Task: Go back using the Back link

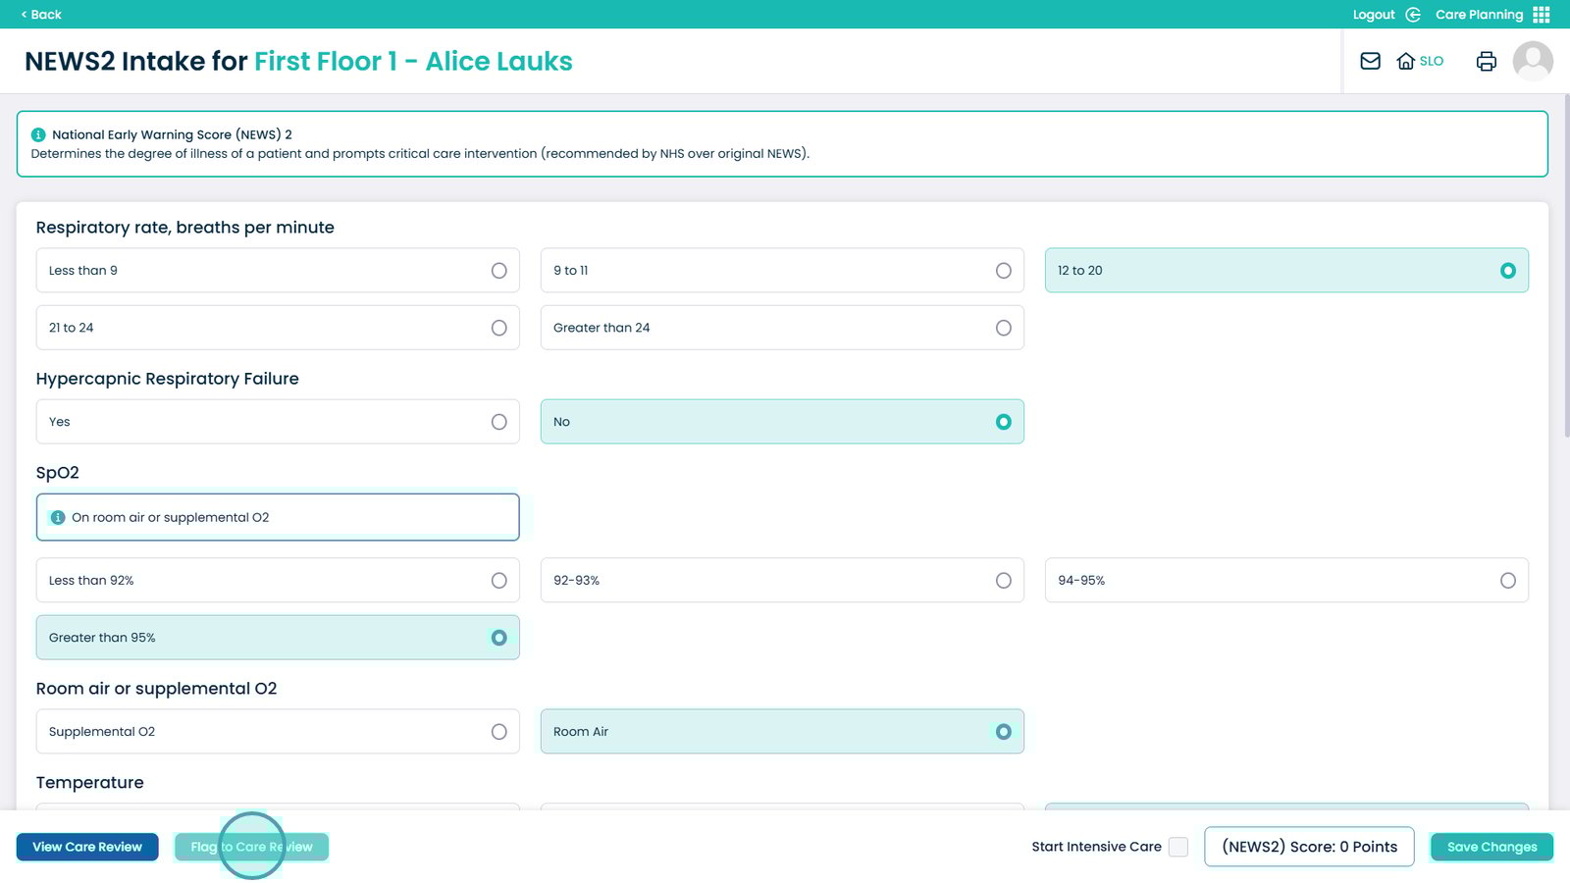Action: (41, 15)
